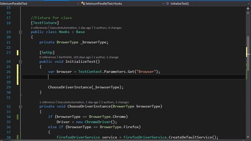Viewport: 251px width, 141px height.
Task: Open the '1 author, 1 change' CodeLens link
Action: (106, 57)
